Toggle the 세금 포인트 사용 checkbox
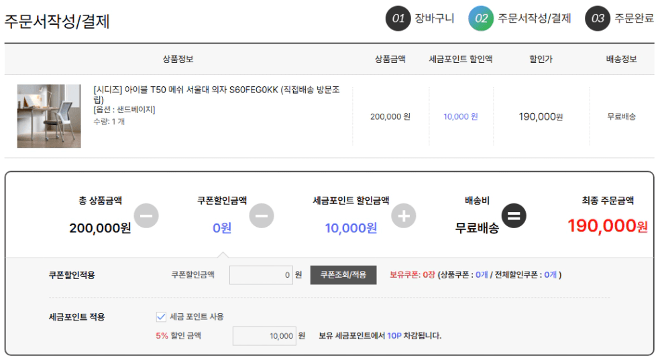The height and width of the screenshot is (364, 664). pos(161,316)
